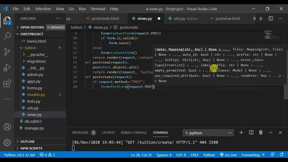The image size is (288, 162).
Task: Open manage.py in the explorer
Action: (34, 128)
